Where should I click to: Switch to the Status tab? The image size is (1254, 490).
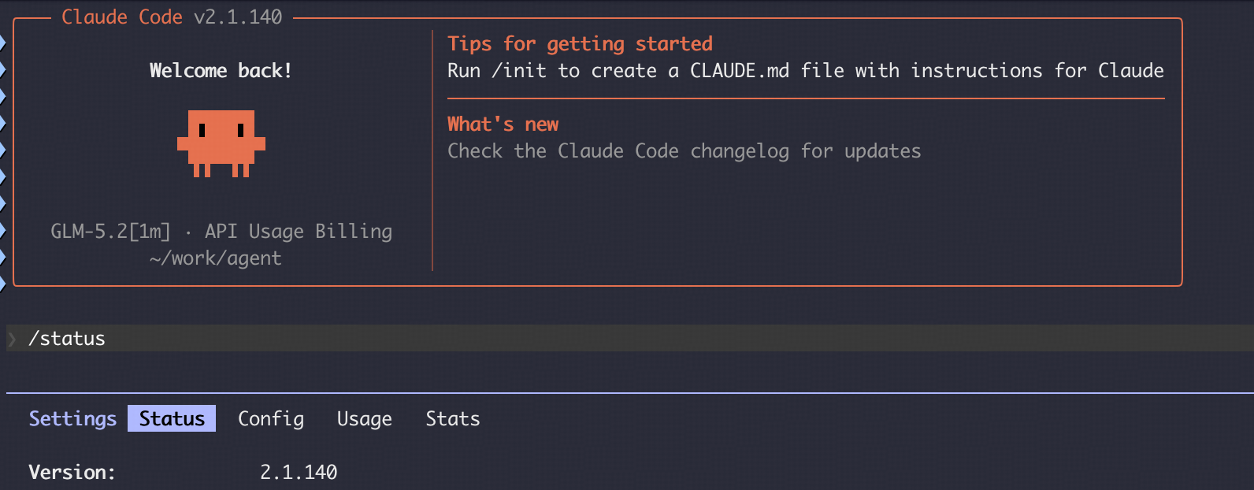click(x=172, y=418)
